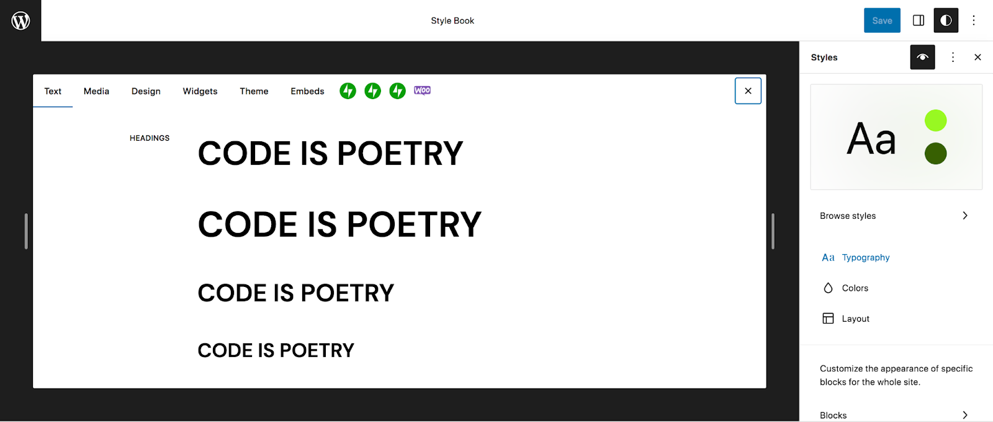Screen dimensions: 993x422
Task: Select the third green Jetpack icon tab
Action: (397, 91)
